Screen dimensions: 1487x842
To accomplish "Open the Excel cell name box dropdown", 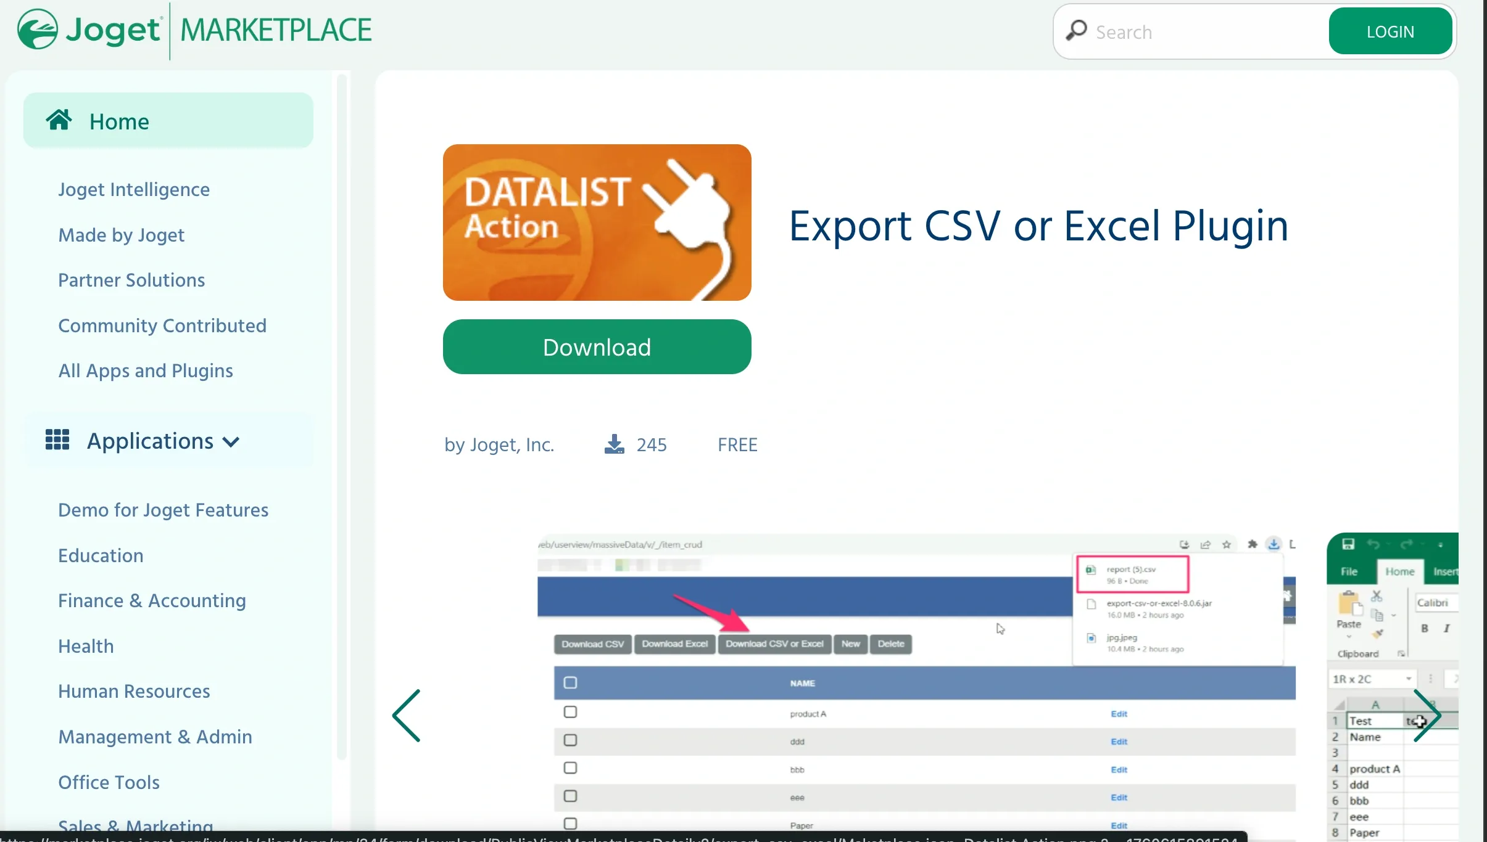I will tap(1409, 679).
